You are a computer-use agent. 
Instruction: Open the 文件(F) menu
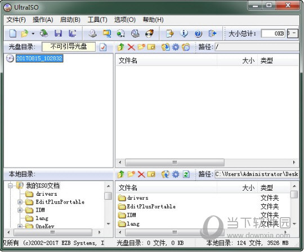point(16,20)
